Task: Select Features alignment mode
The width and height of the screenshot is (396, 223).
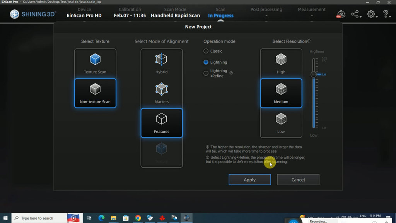Action: pyautogui.click(x=161, y=123)
